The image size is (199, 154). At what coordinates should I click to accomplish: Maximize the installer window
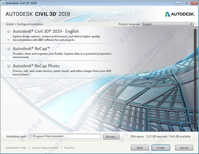click(x=186, y=3)
